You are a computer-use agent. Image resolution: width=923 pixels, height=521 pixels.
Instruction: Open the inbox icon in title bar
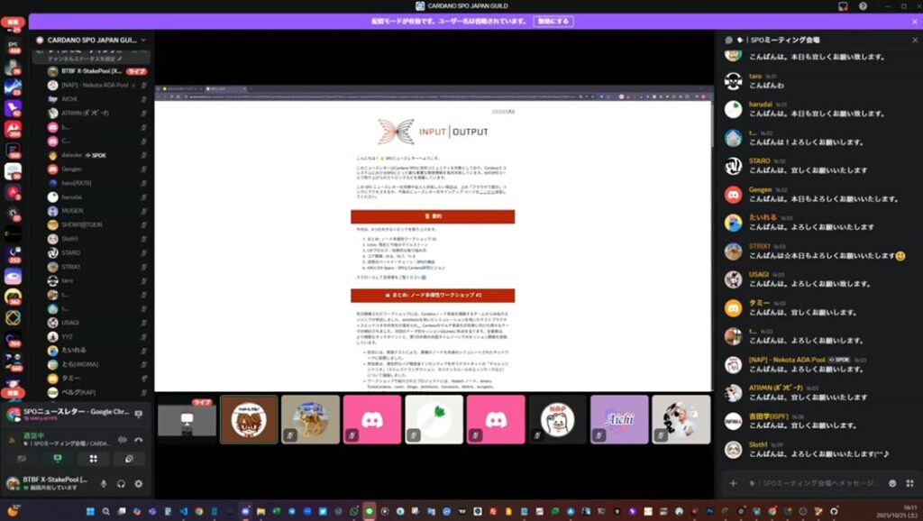[843, 6]
